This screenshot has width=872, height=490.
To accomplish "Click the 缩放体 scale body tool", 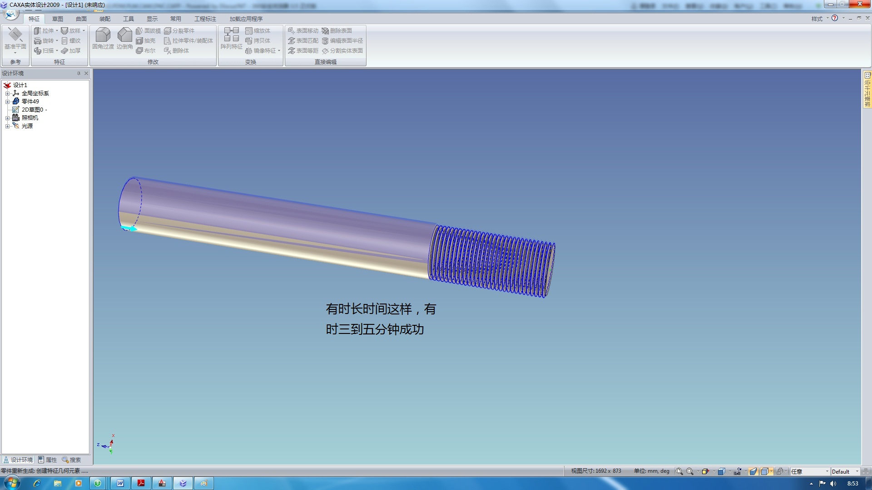I will [x=258, y=30].
